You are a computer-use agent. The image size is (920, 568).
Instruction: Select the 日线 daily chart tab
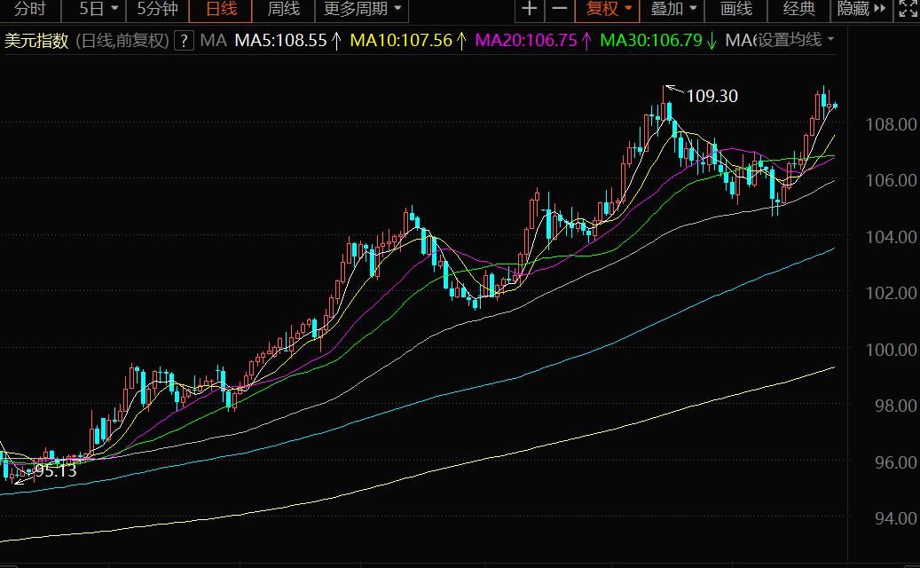point(221,9)
